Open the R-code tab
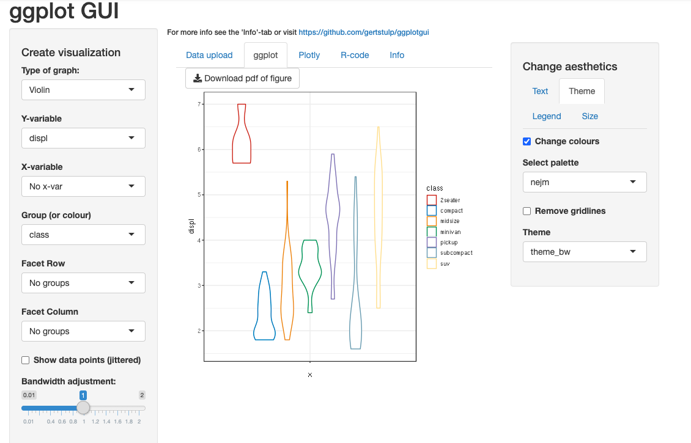 (355, 55)
